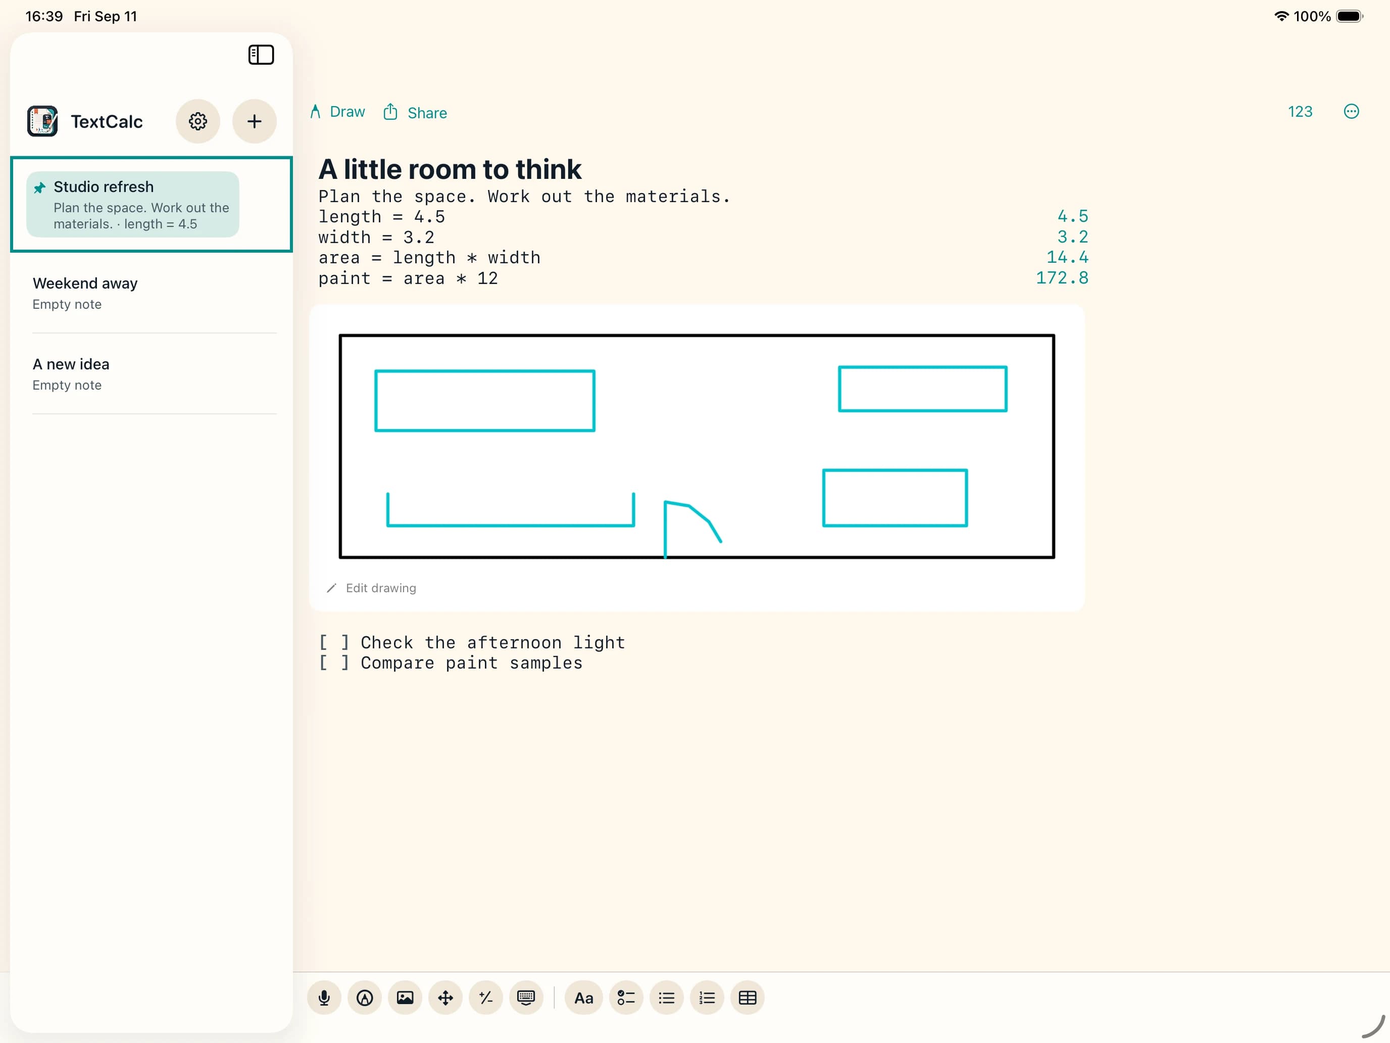Viewport: 1390px width, 1043px height.
Task: Tap the pen markup circle icon
Action: tap(365, 998)
